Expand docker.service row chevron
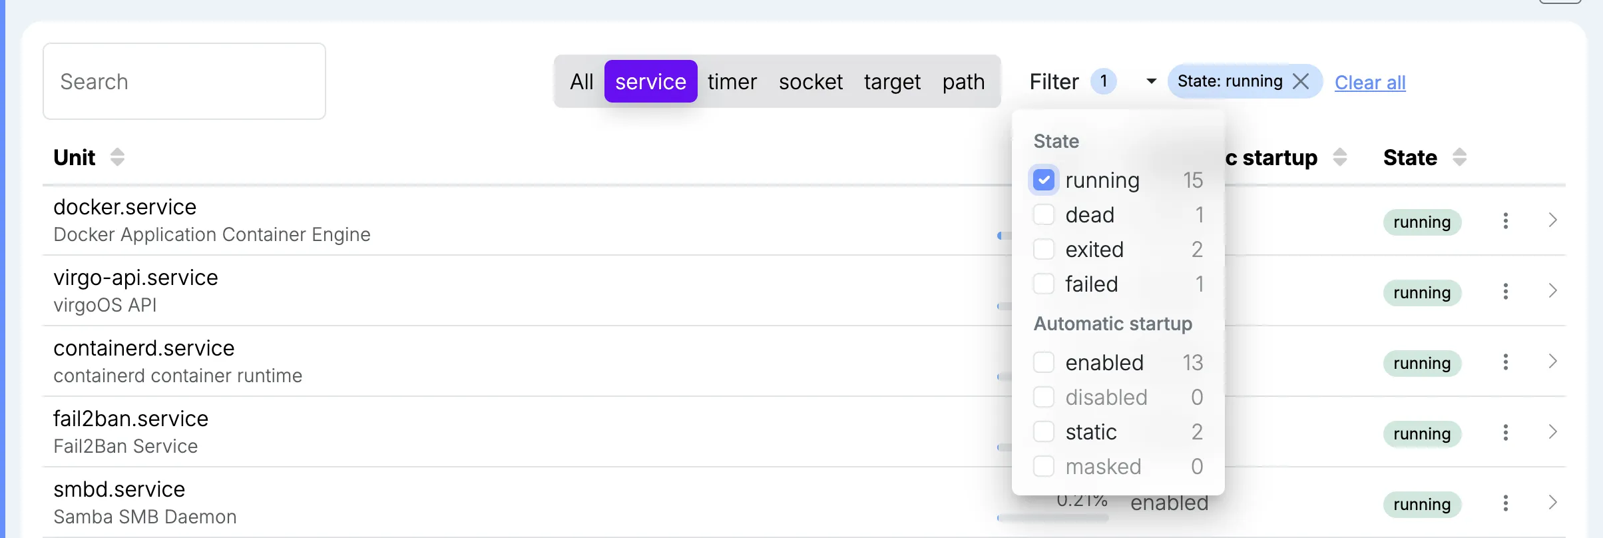This screenshot has height=538, width=1603. pyautogui.click(x=1552, y=220)
